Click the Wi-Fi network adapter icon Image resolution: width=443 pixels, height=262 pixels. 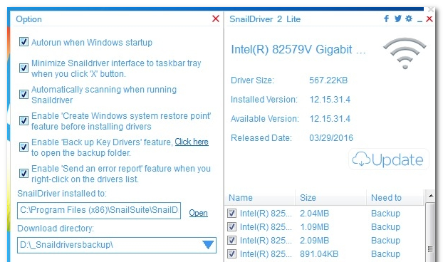pyautogui.click(x=405, y=53)
